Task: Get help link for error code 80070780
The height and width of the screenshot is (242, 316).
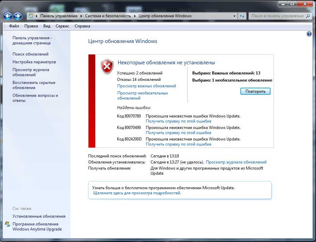Action: 178,121
